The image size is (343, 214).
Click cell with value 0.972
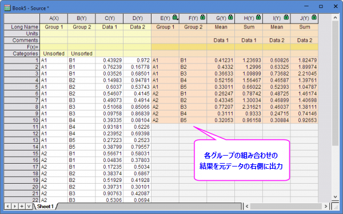[137, 60]
